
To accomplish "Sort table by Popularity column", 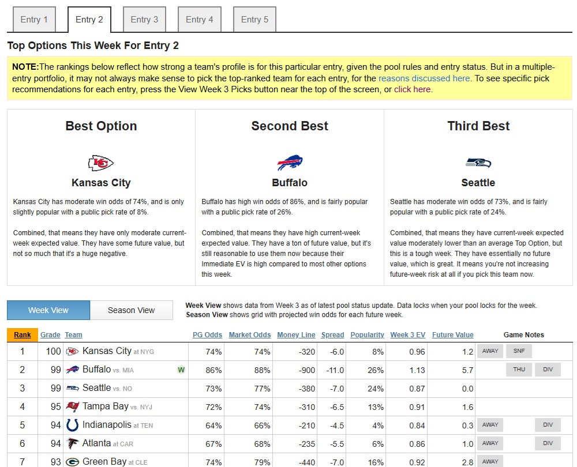I will (367, 335).
